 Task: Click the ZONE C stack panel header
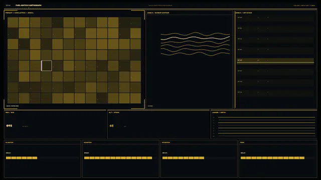point(244,13)
